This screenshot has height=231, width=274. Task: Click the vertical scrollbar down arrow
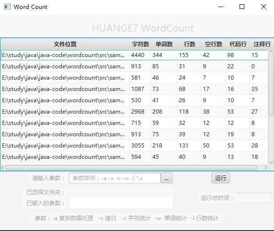point(271,162)
